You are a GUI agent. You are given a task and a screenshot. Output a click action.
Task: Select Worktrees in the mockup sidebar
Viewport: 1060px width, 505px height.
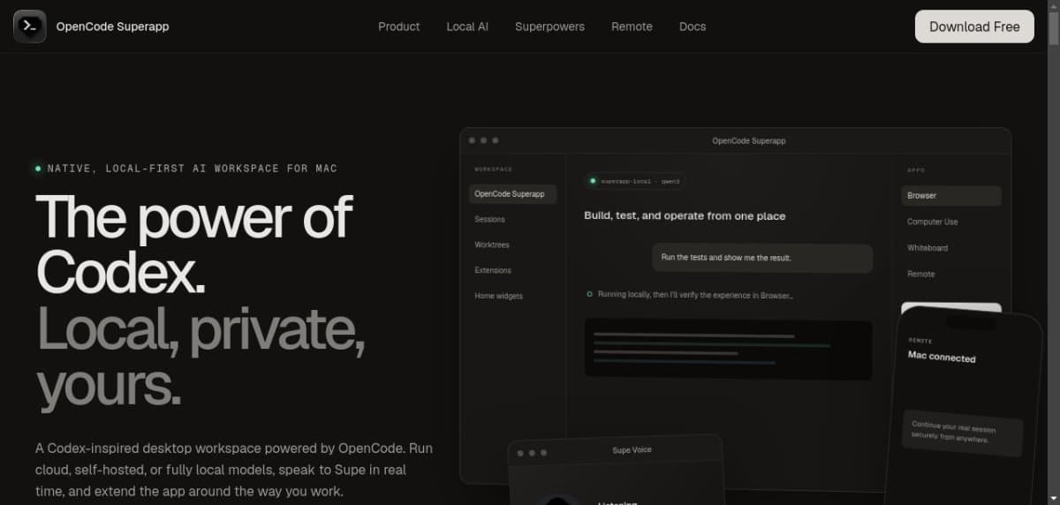coord(492,245)
